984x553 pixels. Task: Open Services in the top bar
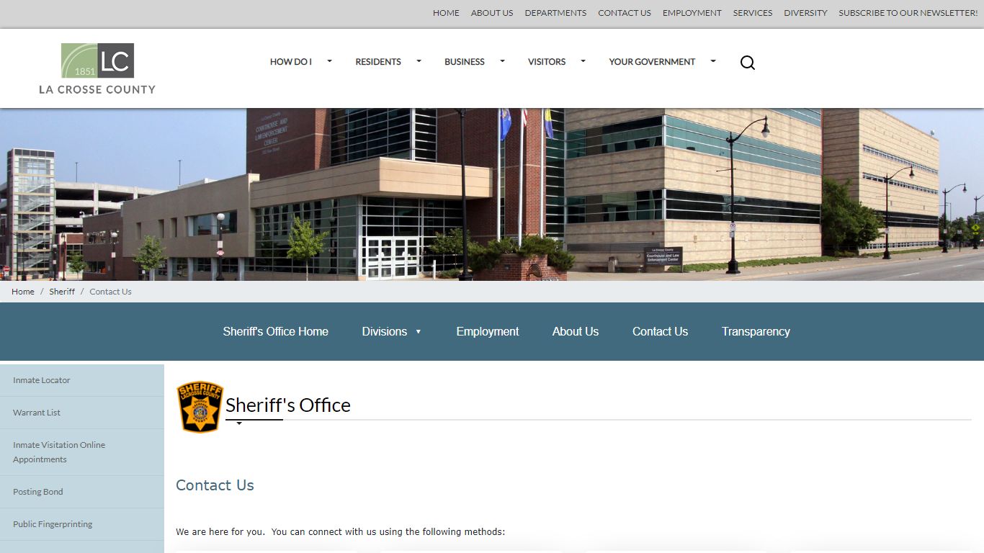[x=753, y=13]
